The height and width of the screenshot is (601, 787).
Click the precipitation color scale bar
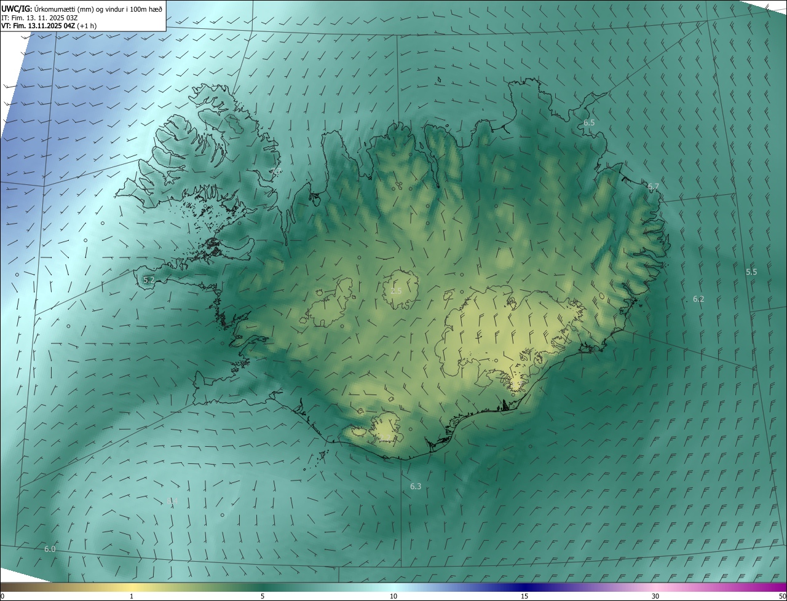click(x=393, y=587)
